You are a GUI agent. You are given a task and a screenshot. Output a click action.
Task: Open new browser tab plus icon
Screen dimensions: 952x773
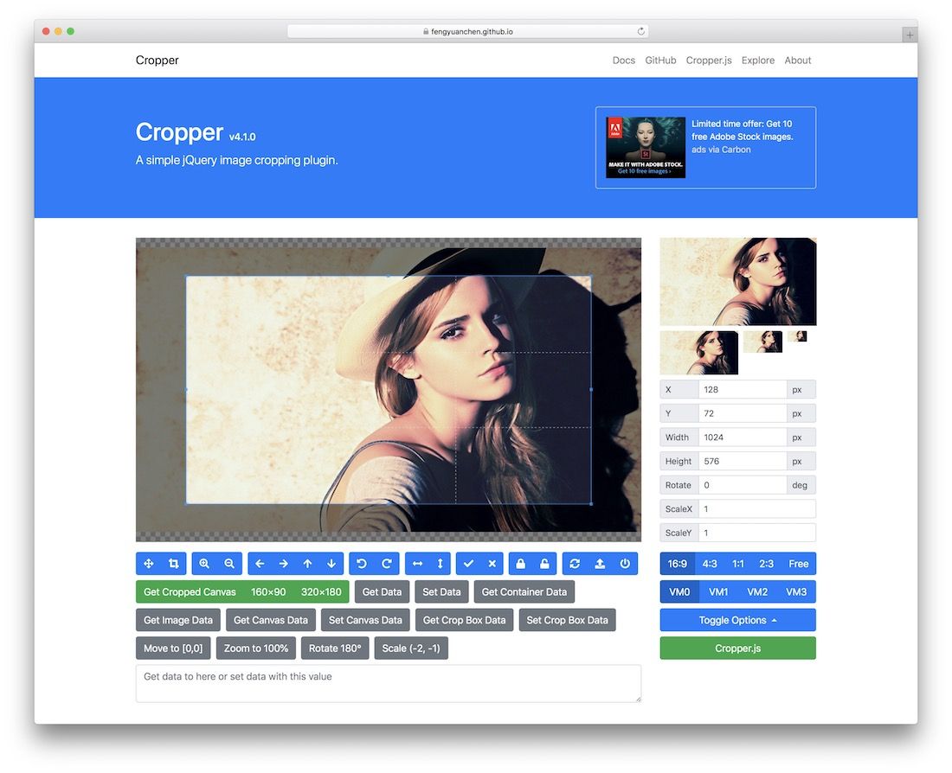pos(910,35)
